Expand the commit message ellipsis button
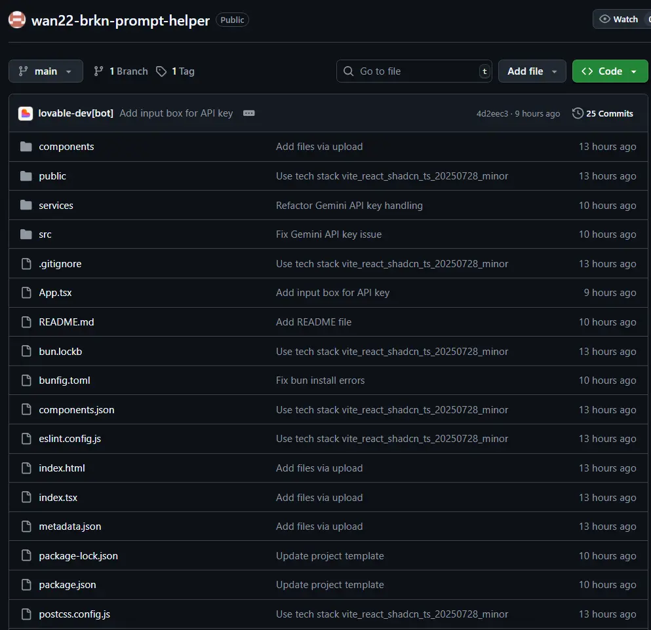 (x=248, y=113)
